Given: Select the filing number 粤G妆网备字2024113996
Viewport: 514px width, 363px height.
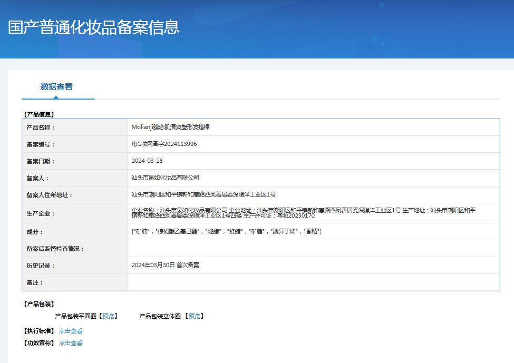Looking at the screenshot, I should pyautogui.click(x=164, y=144).
